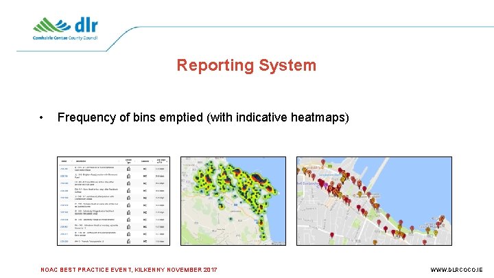Image resolution: width=494 pixels, height=278 pixels.
Task: Click the 'Comhairle Contae County Council' caption
Action: [65, 38]
